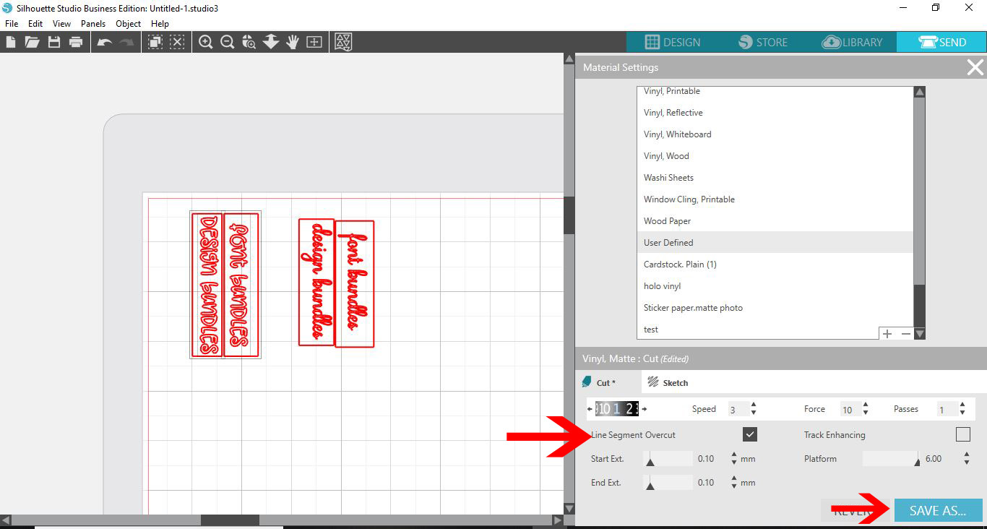This screenshot has width=987, height=529.
Task: Open the Edit menu
Action: point(35,24)
